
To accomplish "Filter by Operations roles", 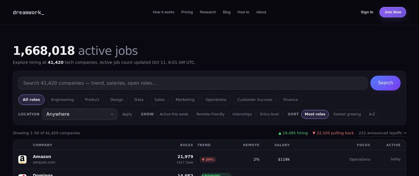I will pos(216,100).
